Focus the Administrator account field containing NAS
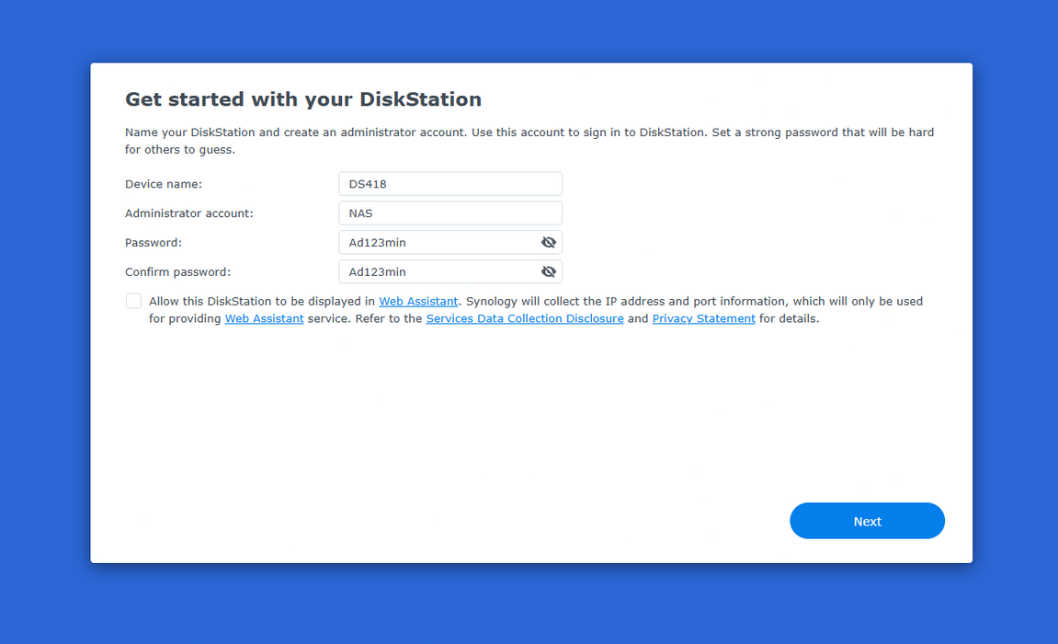The width and height of the screenshot is (1058, 644). tap(449, 213)
